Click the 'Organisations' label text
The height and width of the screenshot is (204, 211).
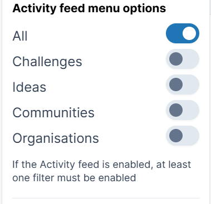tap(56, 138)
